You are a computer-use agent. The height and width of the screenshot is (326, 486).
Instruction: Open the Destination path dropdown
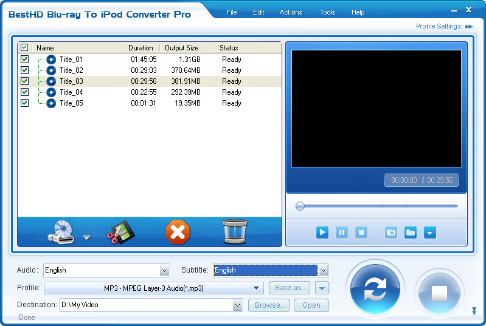click(237, 305)
